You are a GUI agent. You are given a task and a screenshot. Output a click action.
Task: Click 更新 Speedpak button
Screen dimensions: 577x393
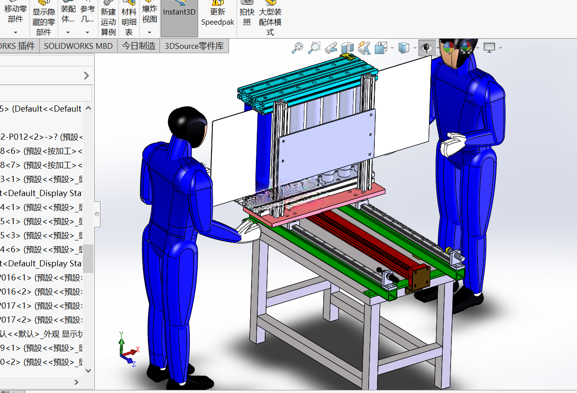[x=218, y=18]
